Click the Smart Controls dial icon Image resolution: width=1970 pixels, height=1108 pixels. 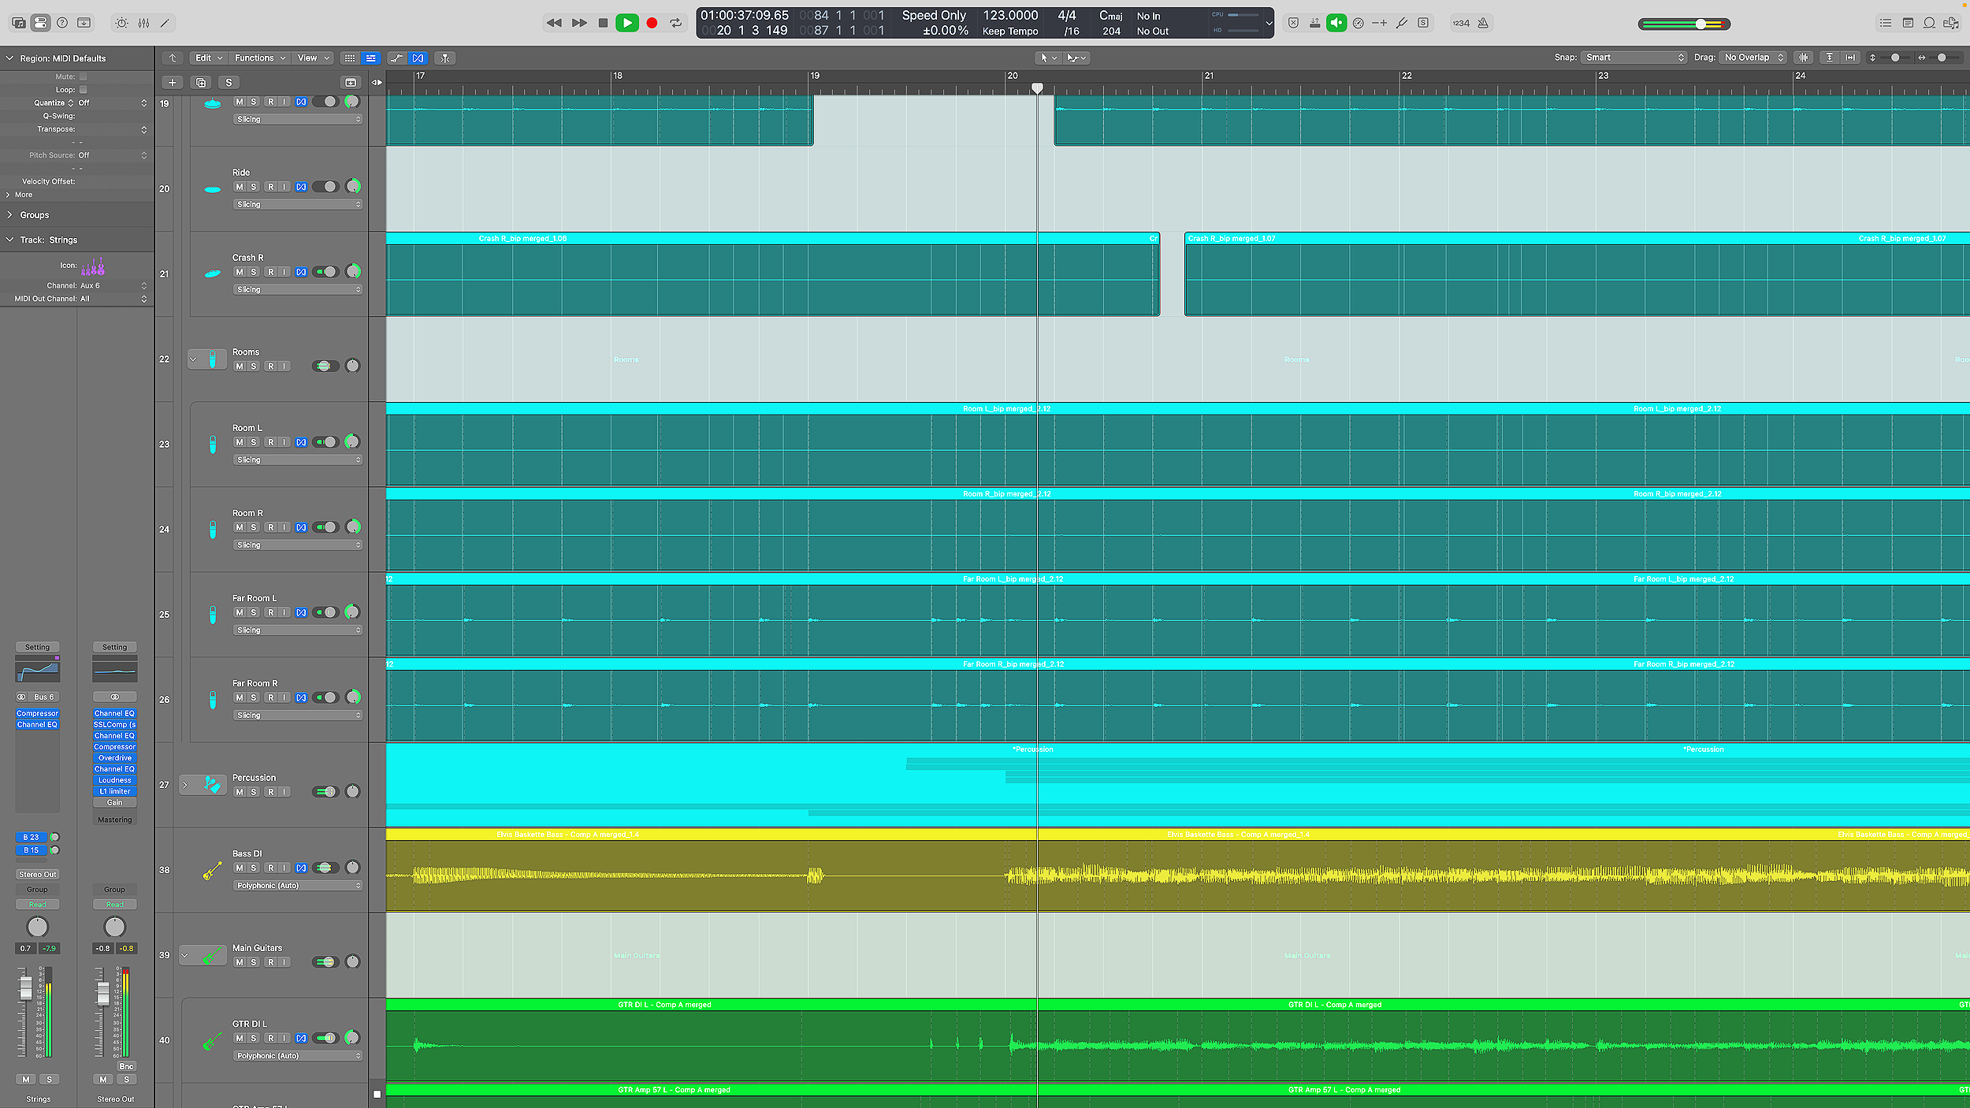point(121,23)
